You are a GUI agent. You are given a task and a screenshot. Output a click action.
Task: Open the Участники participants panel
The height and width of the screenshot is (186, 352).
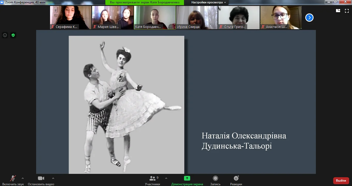153,180
